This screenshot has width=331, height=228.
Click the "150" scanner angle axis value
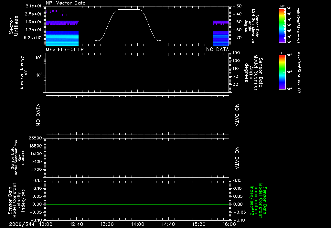(x=236, y=61)
